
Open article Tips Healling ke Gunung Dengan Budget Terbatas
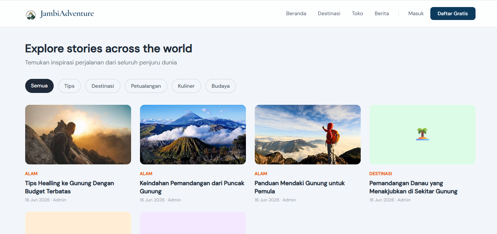click(70, 187)
